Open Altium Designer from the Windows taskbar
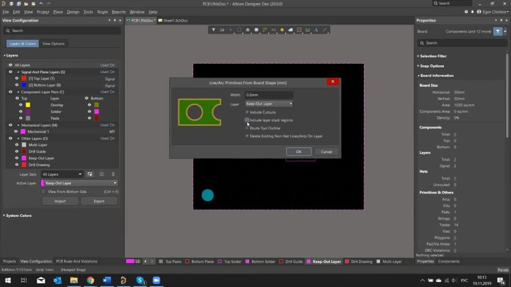The image size is (511, 287). pyautogui.click(x=123, y=280)
